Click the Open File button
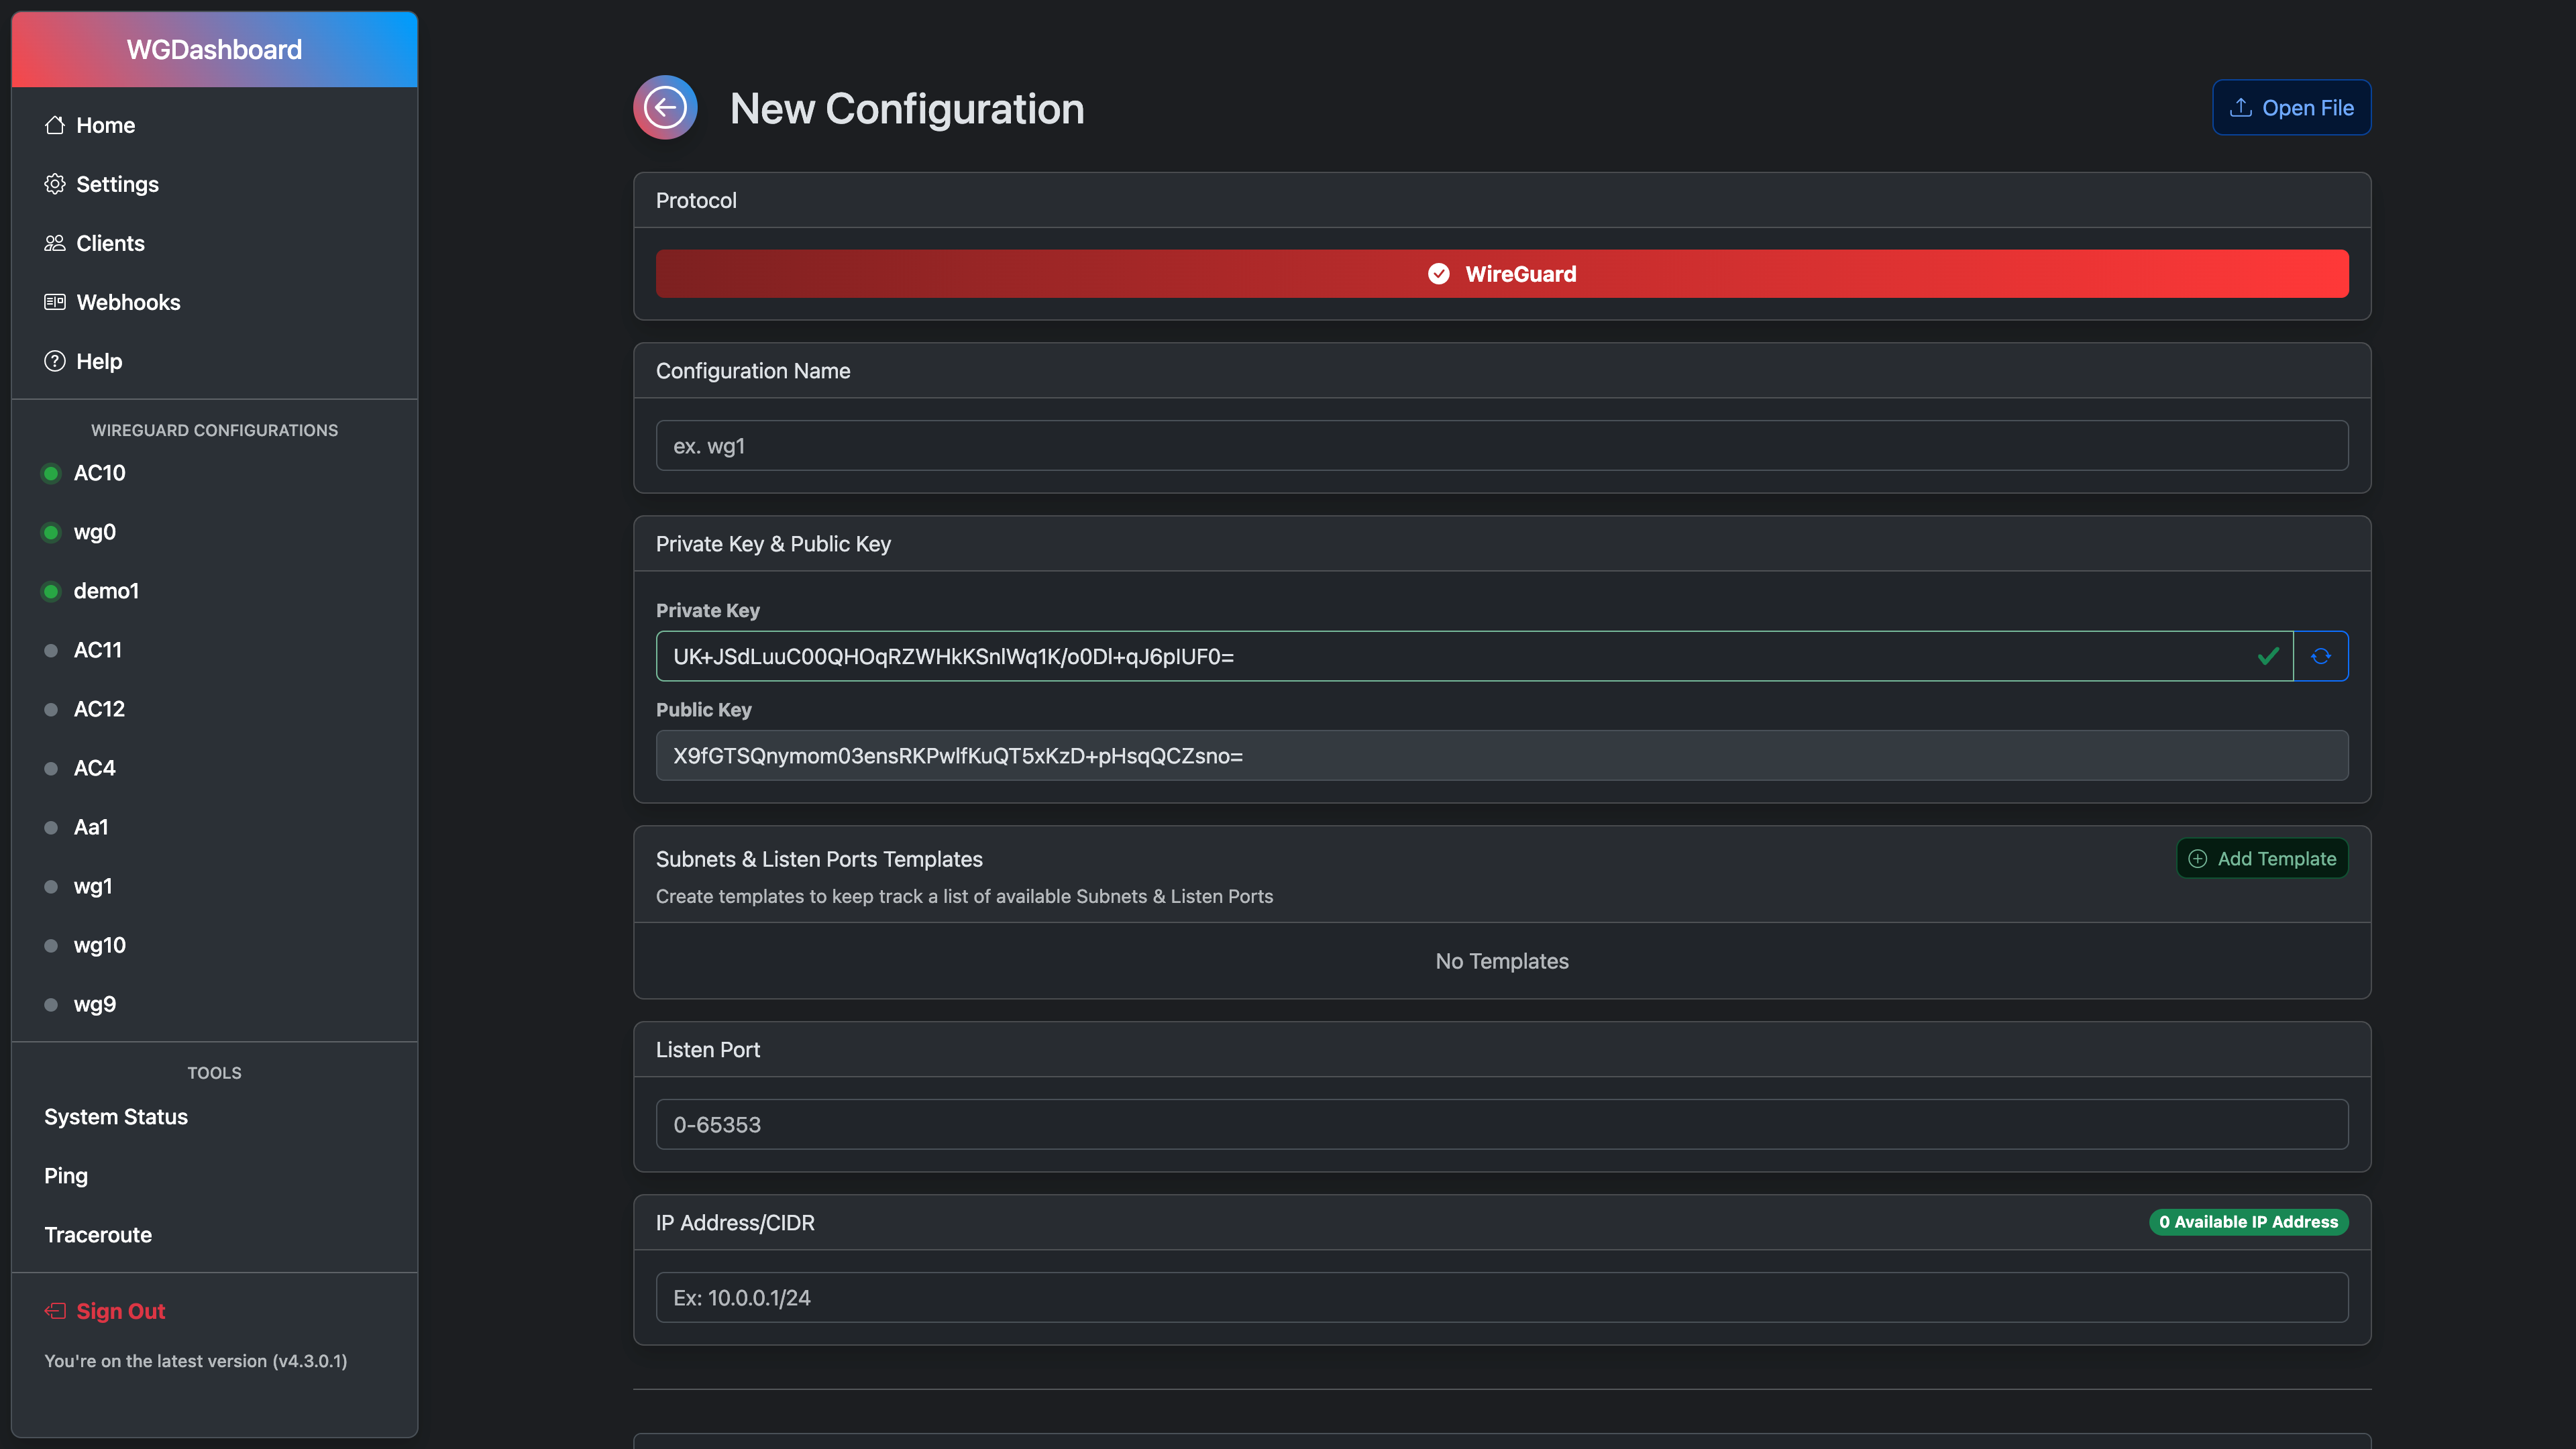Viewport: 2576px width, 1449px height. click(x=2291, y=107)
